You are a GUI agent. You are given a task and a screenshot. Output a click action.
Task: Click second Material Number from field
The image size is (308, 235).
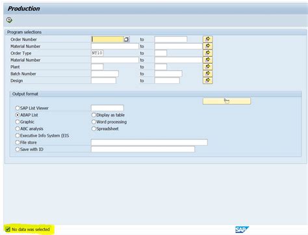(x=115, y=60)
